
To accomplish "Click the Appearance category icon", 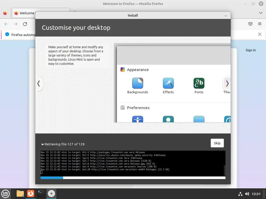I will click(x=123, y=69).
